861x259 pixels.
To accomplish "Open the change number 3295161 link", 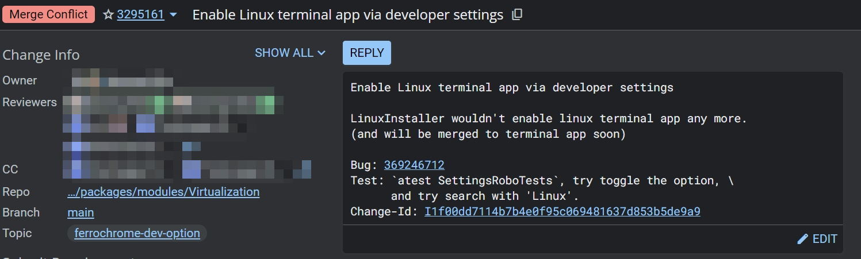I will [140, 15].
